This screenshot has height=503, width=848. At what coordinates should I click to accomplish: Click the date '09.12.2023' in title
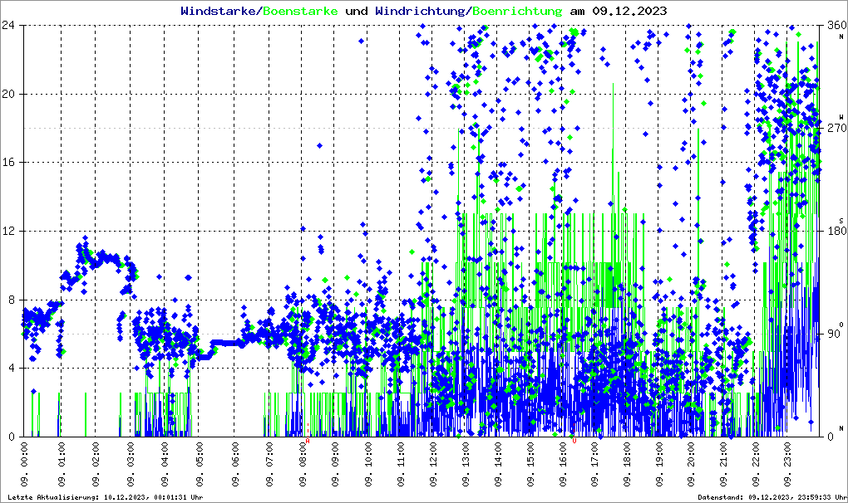(x=629, y=11)
